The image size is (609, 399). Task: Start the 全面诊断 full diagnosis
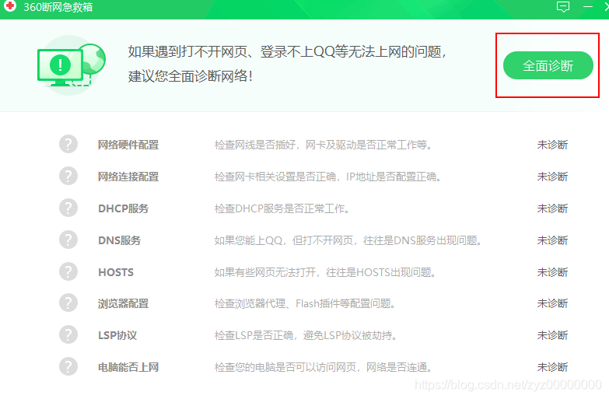[548, 65]
